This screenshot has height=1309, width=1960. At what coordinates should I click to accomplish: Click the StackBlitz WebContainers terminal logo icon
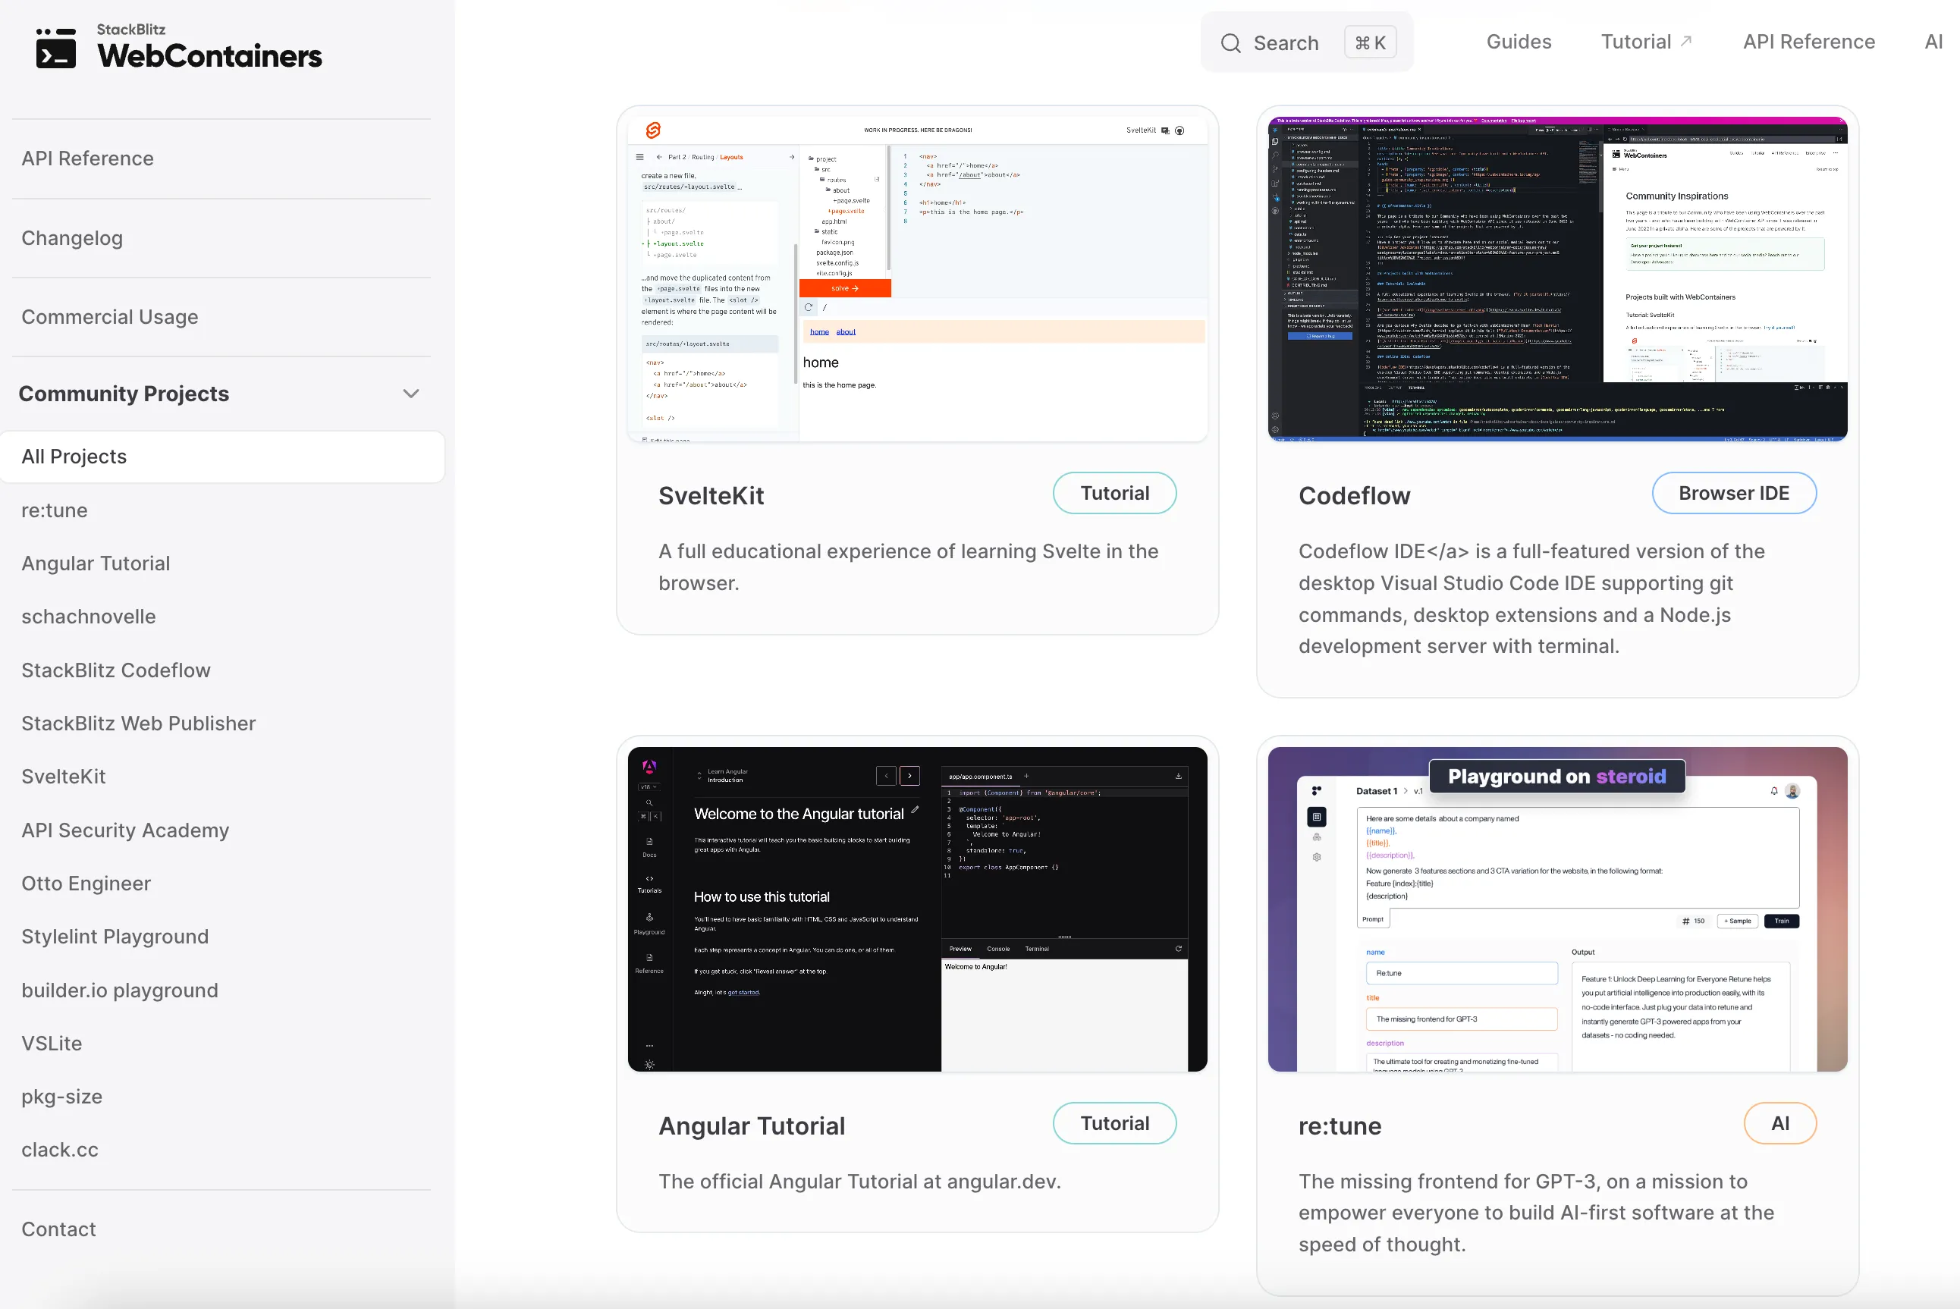56,48
